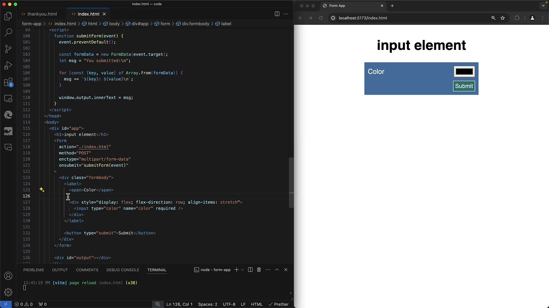Click the Run and Debug icon

8,65
